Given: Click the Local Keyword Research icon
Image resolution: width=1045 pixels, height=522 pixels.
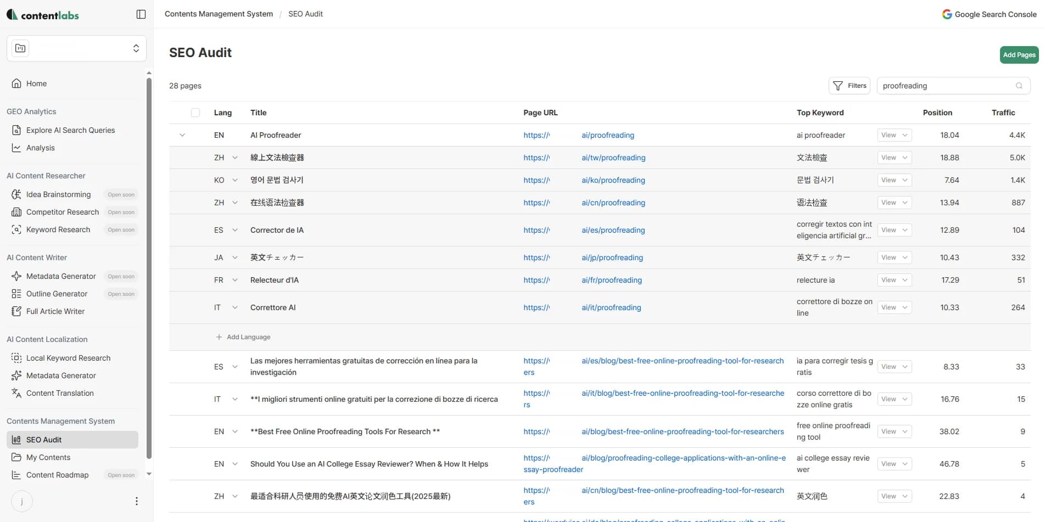Looking at the screenshot, I should tap(16, 358).
